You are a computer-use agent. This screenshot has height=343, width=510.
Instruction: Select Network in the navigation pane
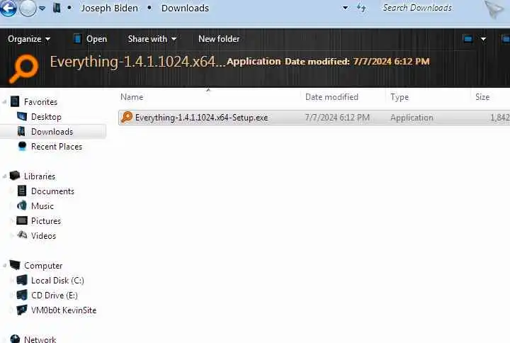40,339
